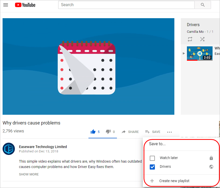Dislike the video with thumbs down
This screenshot has height=188, width=220.
pyautogui.click(x=108, y=131)
